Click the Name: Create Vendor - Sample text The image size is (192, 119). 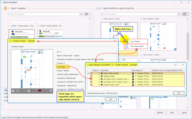[68, 55]
